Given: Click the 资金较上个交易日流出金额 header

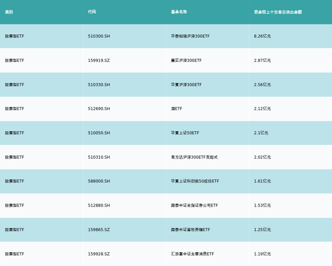Looking at the screenshot, I should click(278, 12).
